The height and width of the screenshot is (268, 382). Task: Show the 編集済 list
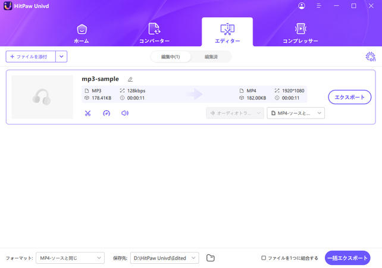coord(211,57)
